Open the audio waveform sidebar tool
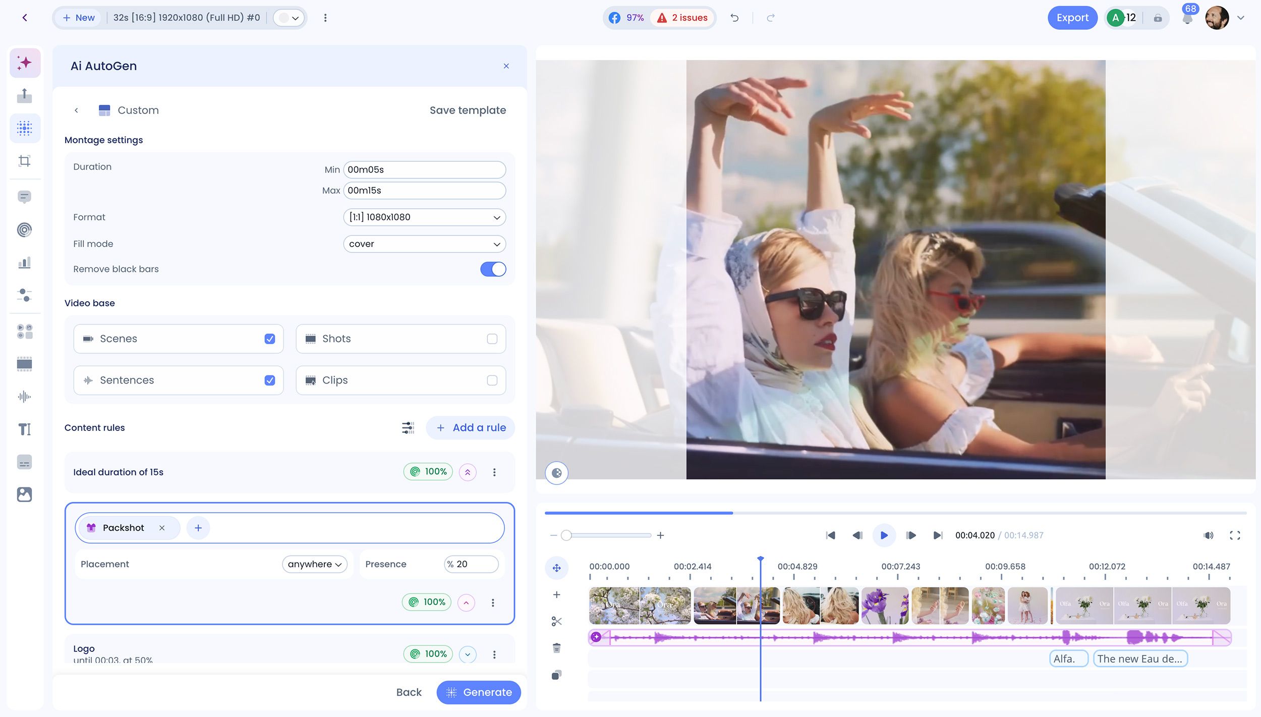1261x717 pixels. (25, 397)
